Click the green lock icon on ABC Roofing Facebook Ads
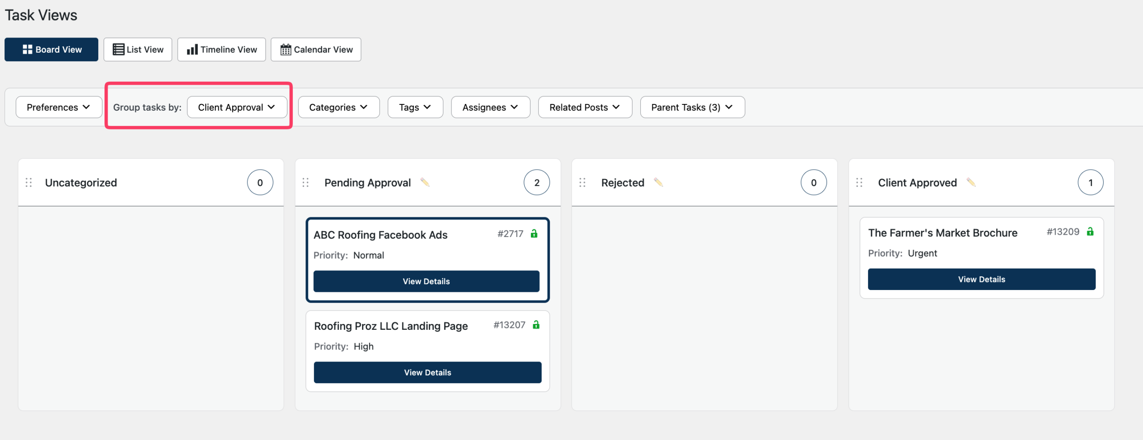This screenshot has width=1143, height=440. click(x=534, y=233)
